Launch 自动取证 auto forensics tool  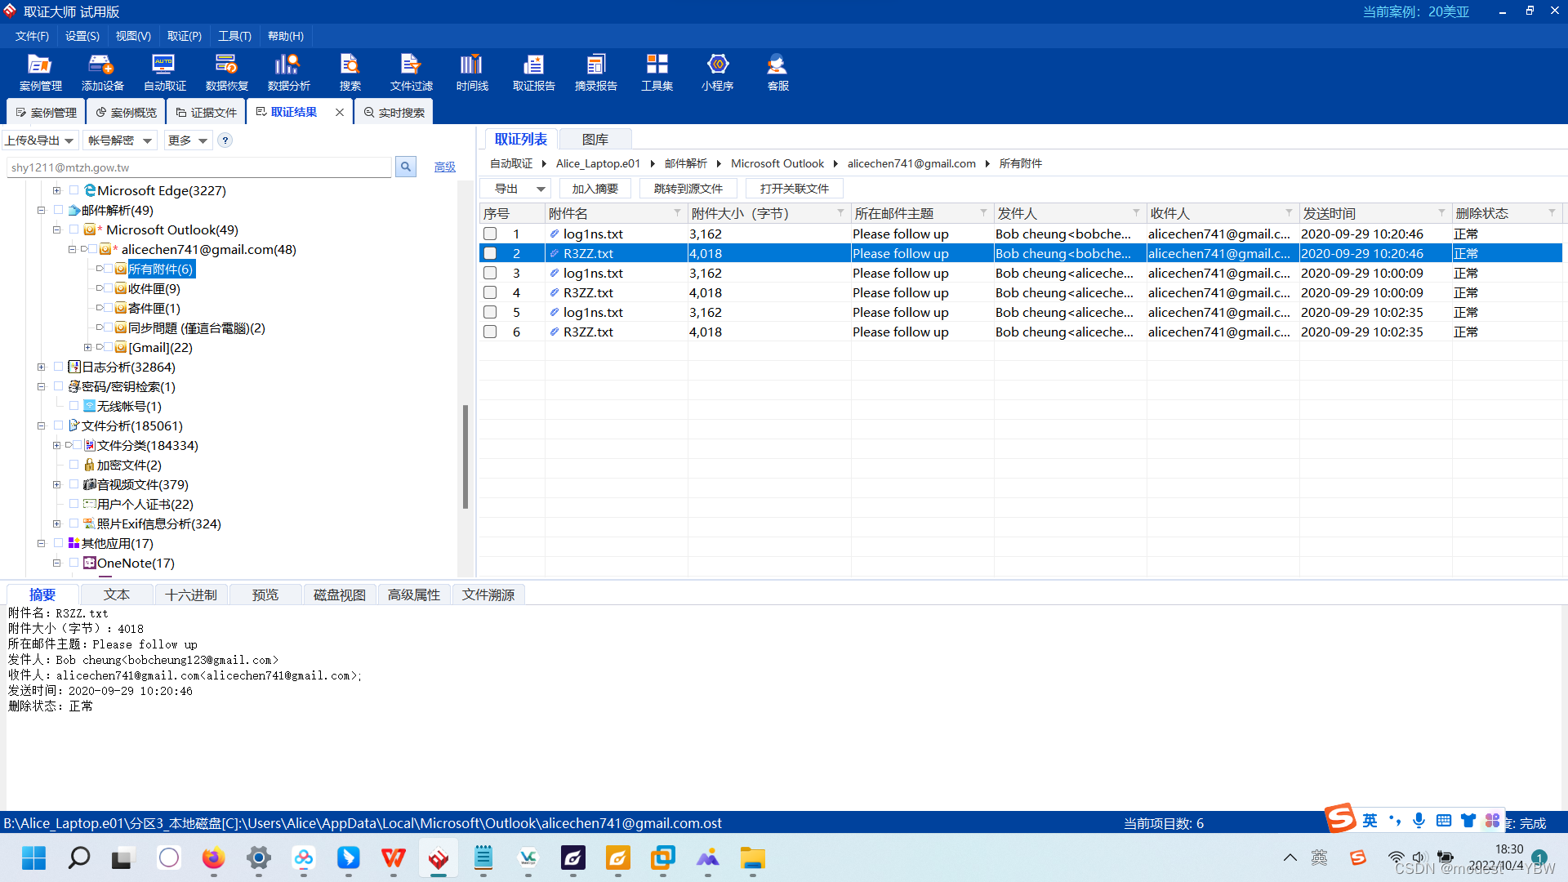pos(164,72)
